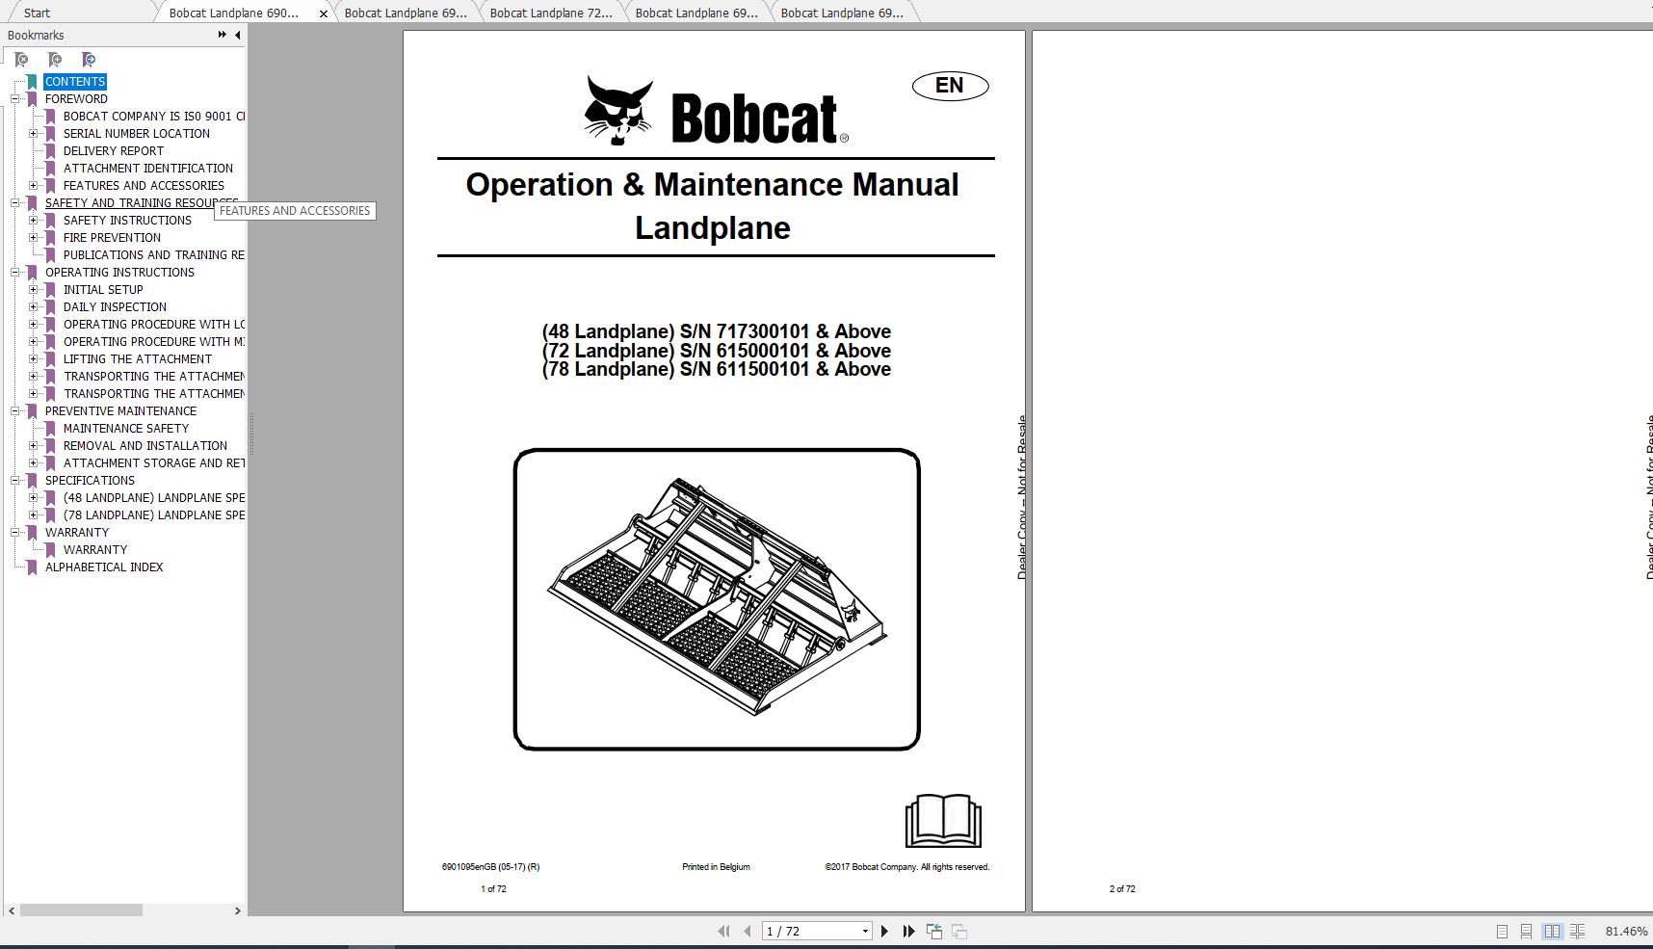Select the single page view icon
The image size is (1653, 949).
point(1502,932)
